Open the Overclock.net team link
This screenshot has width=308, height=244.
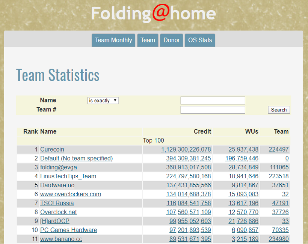coord(59,212)
